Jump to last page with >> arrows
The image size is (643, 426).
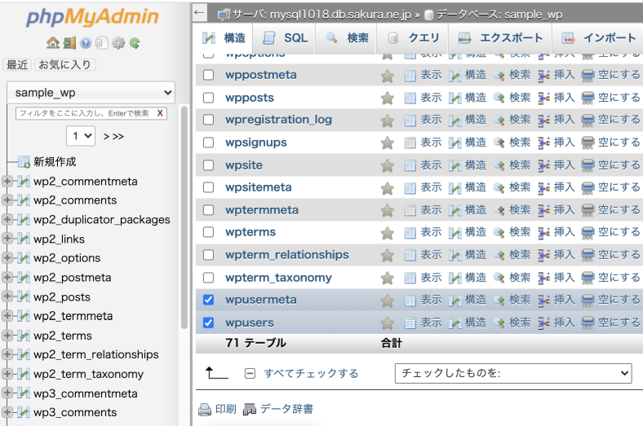point(118,136)
